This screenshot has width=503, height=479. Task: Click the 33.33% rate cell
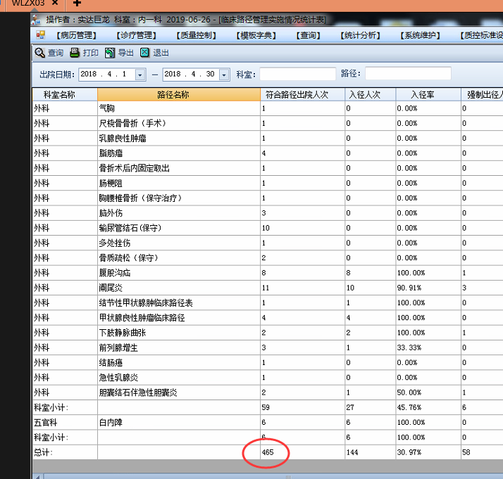tap(428, 347)
